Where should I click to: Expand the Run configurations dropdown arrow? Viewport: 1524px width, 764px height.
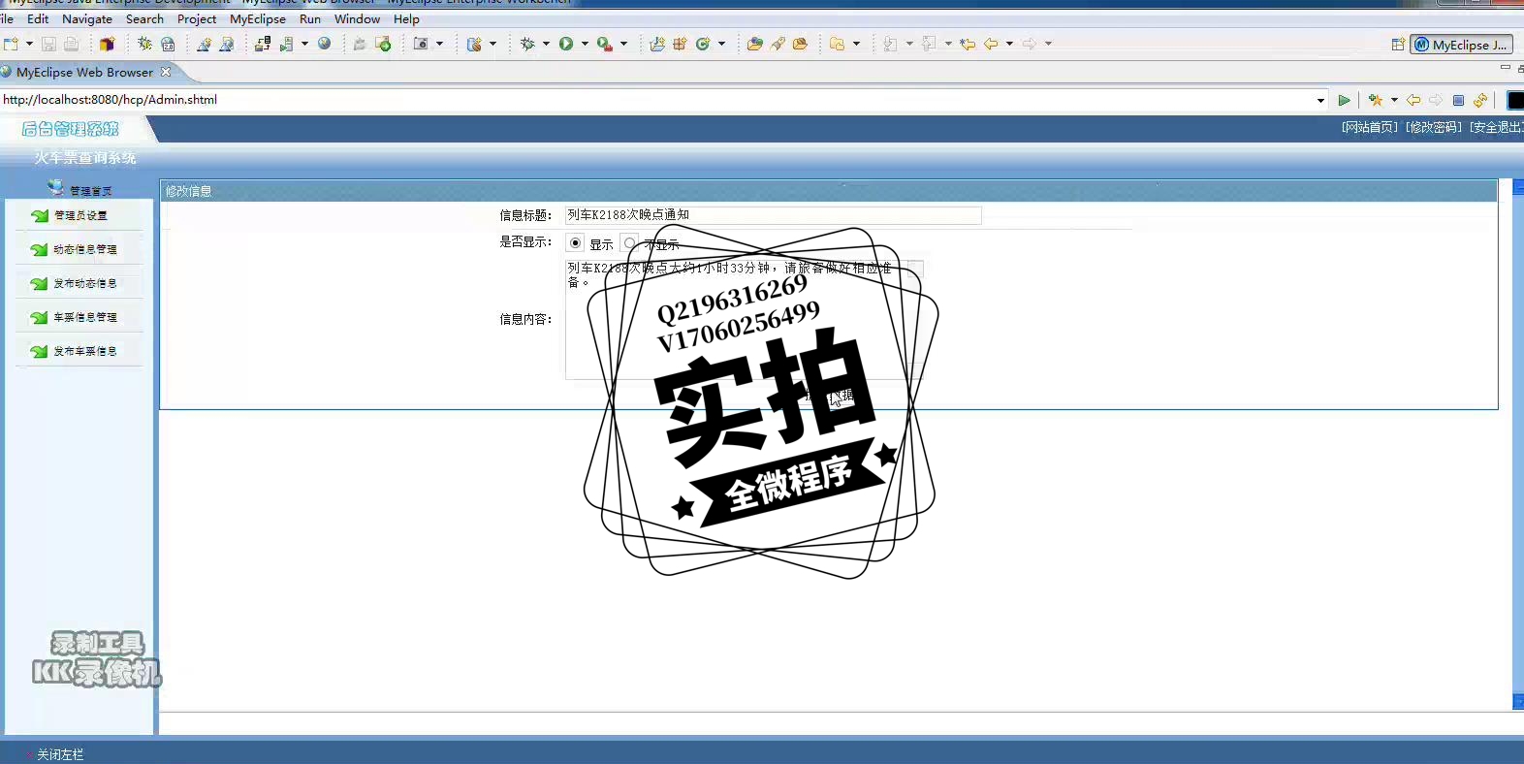coord(585,44)
